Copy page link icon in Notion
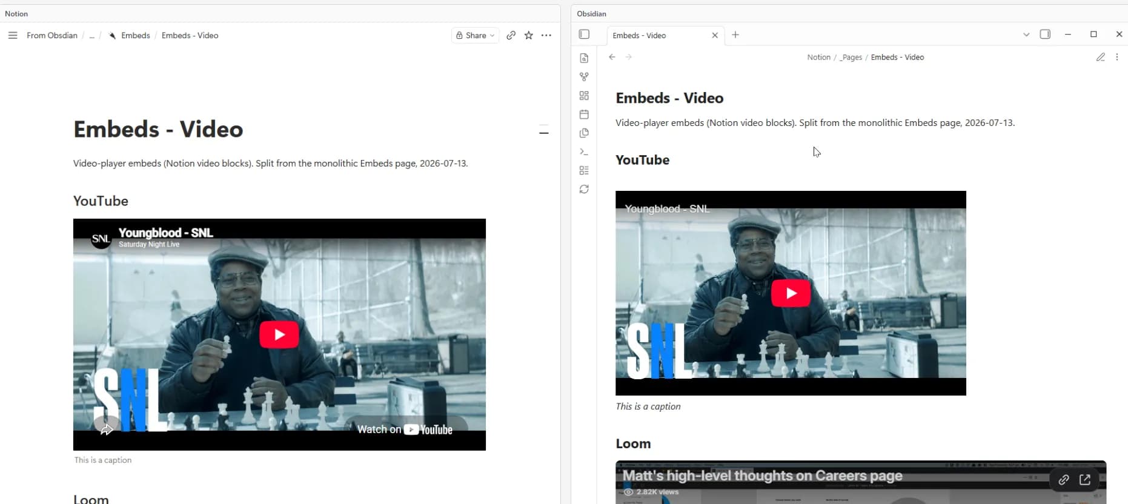 pos(511,35)
